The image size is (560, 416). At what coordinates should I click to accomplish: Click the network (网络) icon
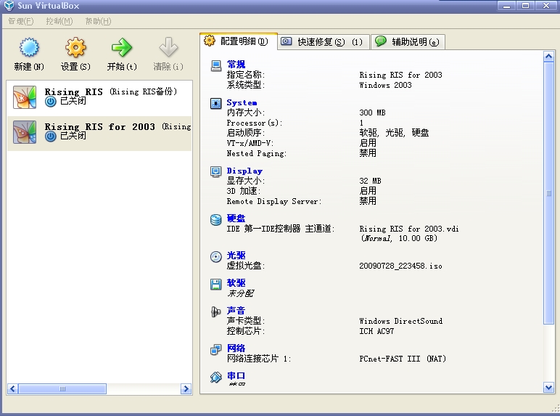pyautogui.click(x=215, y=349)
